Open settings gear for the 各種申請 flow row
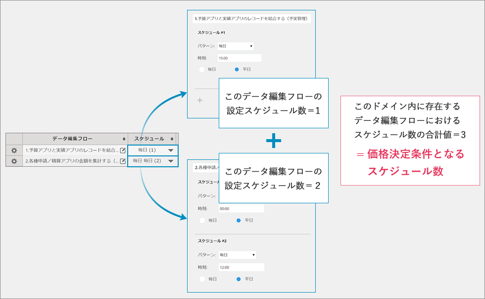485x299 pixels. point(14,161)
